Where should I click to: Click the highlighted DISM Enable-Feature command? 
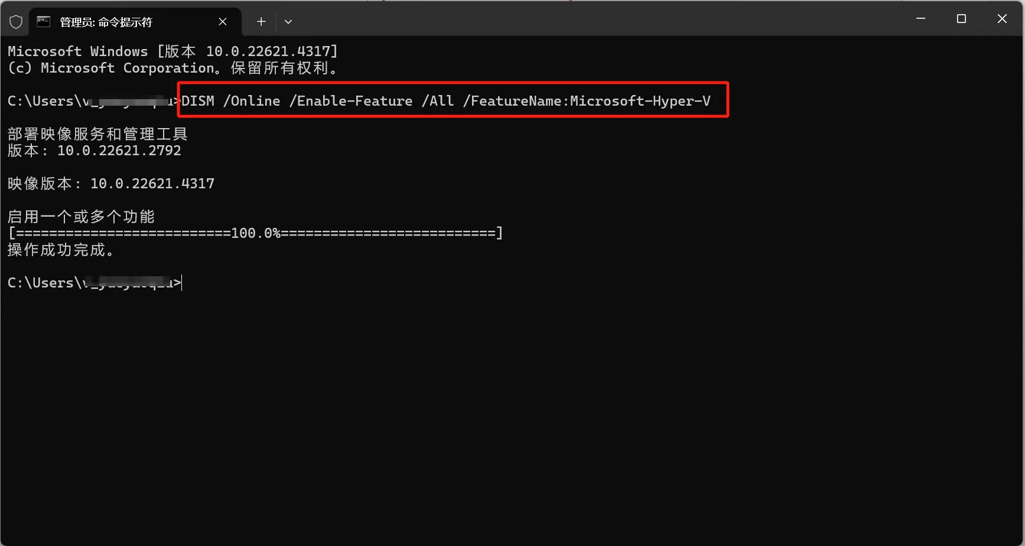(446, 101)
